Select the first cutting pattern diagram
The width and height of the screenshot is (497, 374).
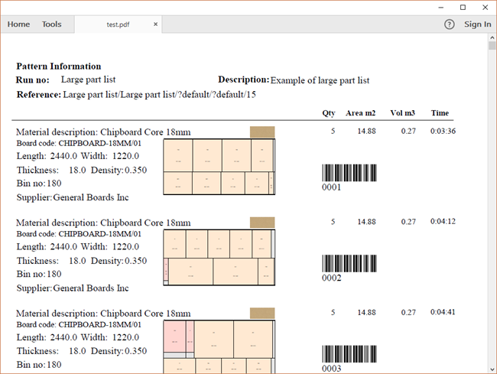click(x=219, y=167)
